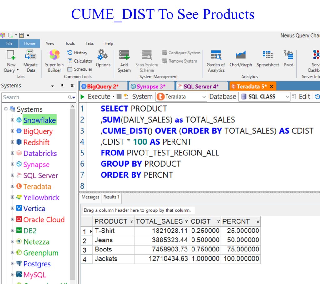Filter the PRODUCT column
The width and height of the screenshot is (320, 284).
click(132, 221)
